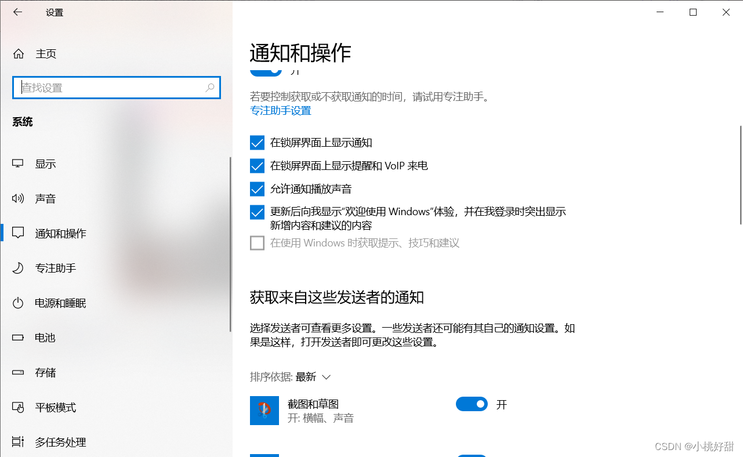Image resolution: width=743 pixels, height=457 pixels.
Task: Check 在使用 Windows 时获取提示、技巧和建议
Action: click(x=257, y=243)
